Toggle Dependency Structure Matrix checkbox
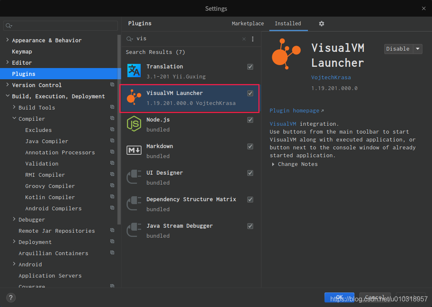This screenshot has height=307, width=432. pos(250,200)
